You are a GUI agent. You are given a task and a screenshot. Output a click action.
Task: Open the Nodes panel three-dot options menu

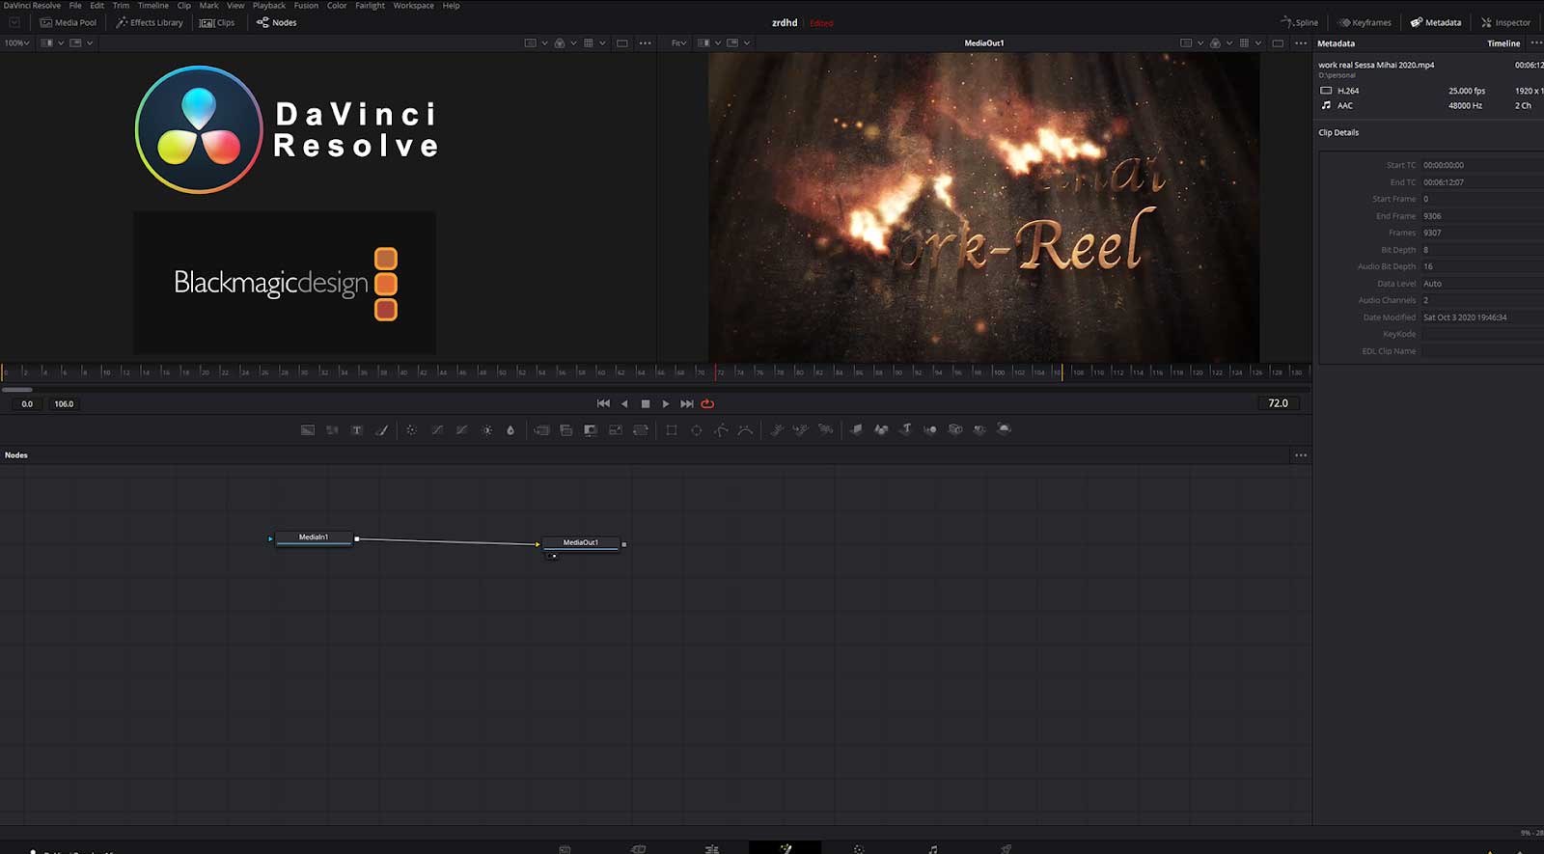(1301, 455)
